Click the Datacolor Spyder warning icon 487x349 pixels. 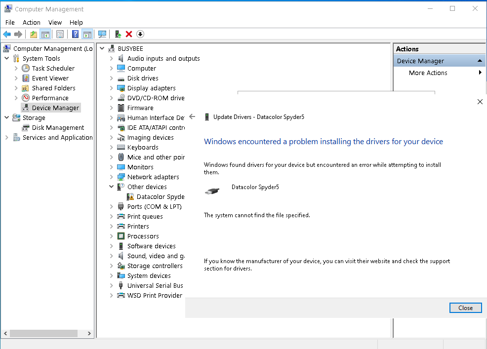coord(130,196)
